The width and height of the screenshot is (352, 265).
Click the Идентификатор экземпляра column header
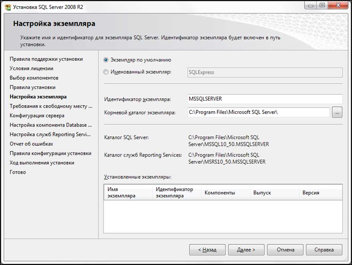coord(177,193)
